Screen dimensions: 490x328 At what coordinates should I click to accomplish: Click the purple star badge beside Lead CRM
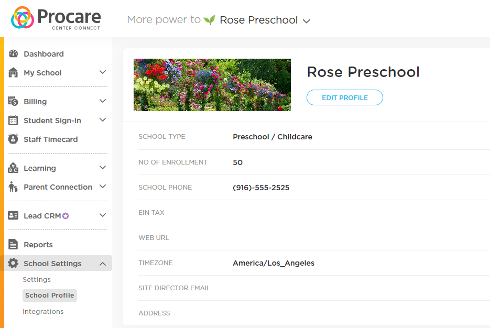point(66,216)
